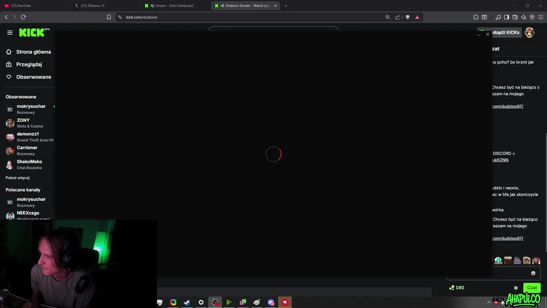The height and width of the screenshot is (308, 547).
Task: Open Steam from the taskbar
Action: point(187,302)
